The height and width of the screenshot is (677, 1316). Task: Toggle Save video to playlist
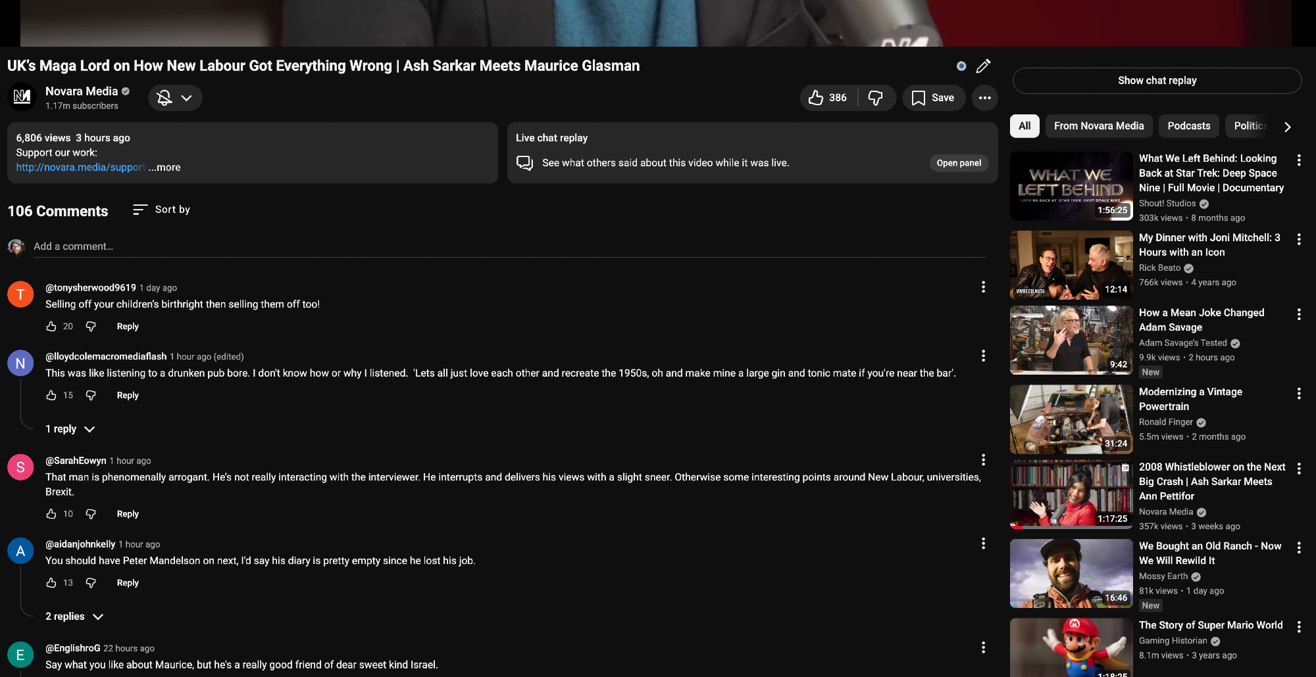(933, 98)
